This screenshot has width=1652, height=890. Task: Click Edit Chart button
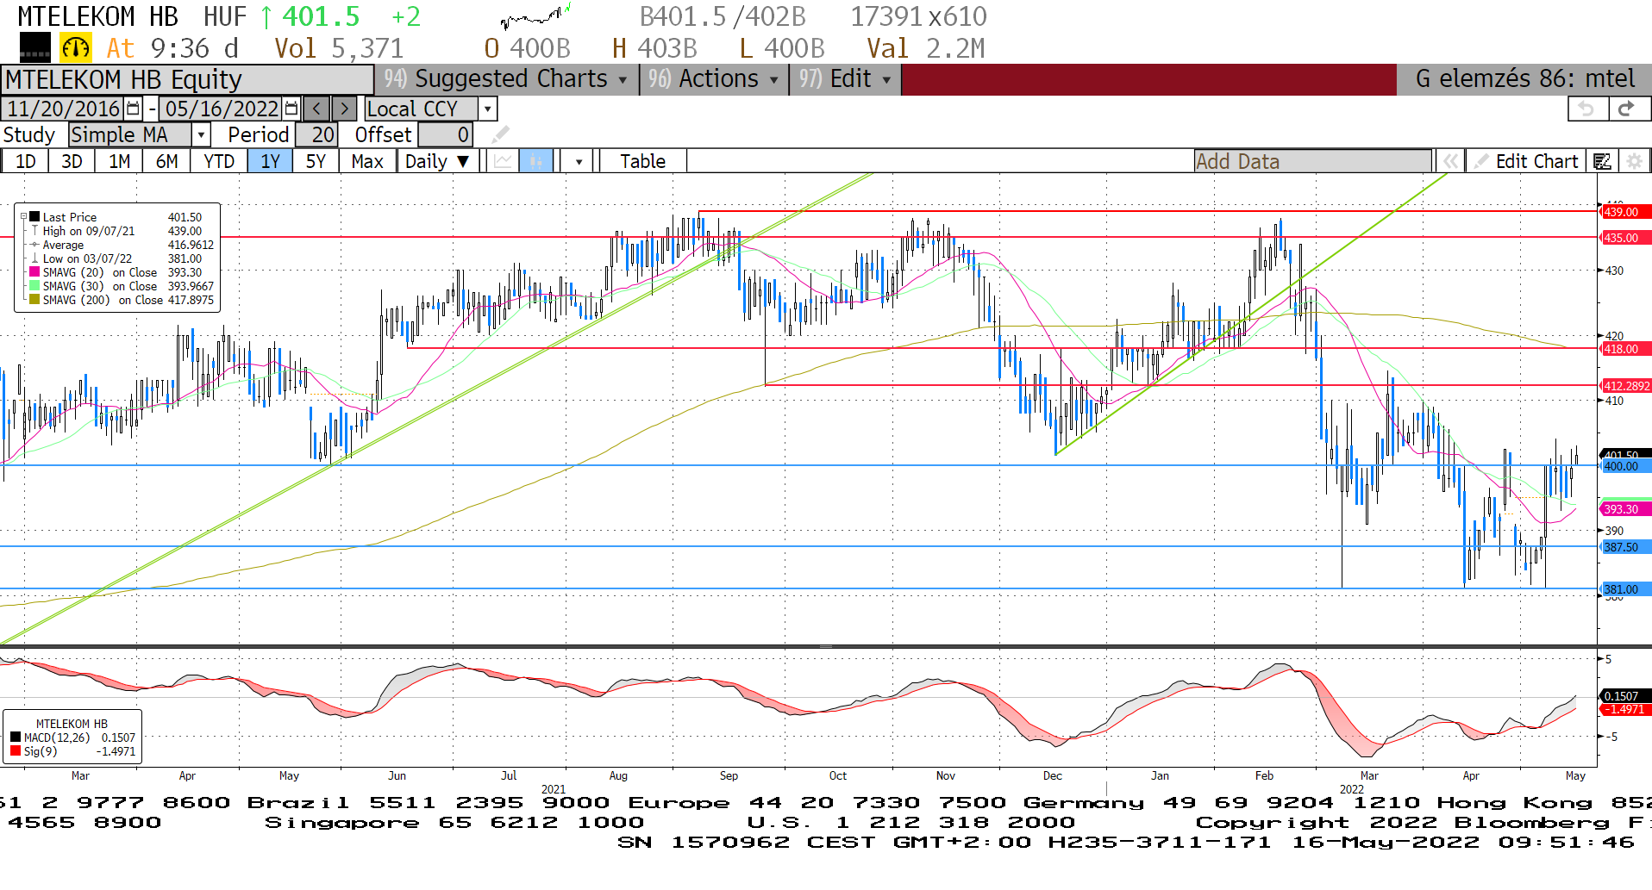pyautogui.click(x=1526, y=161)
